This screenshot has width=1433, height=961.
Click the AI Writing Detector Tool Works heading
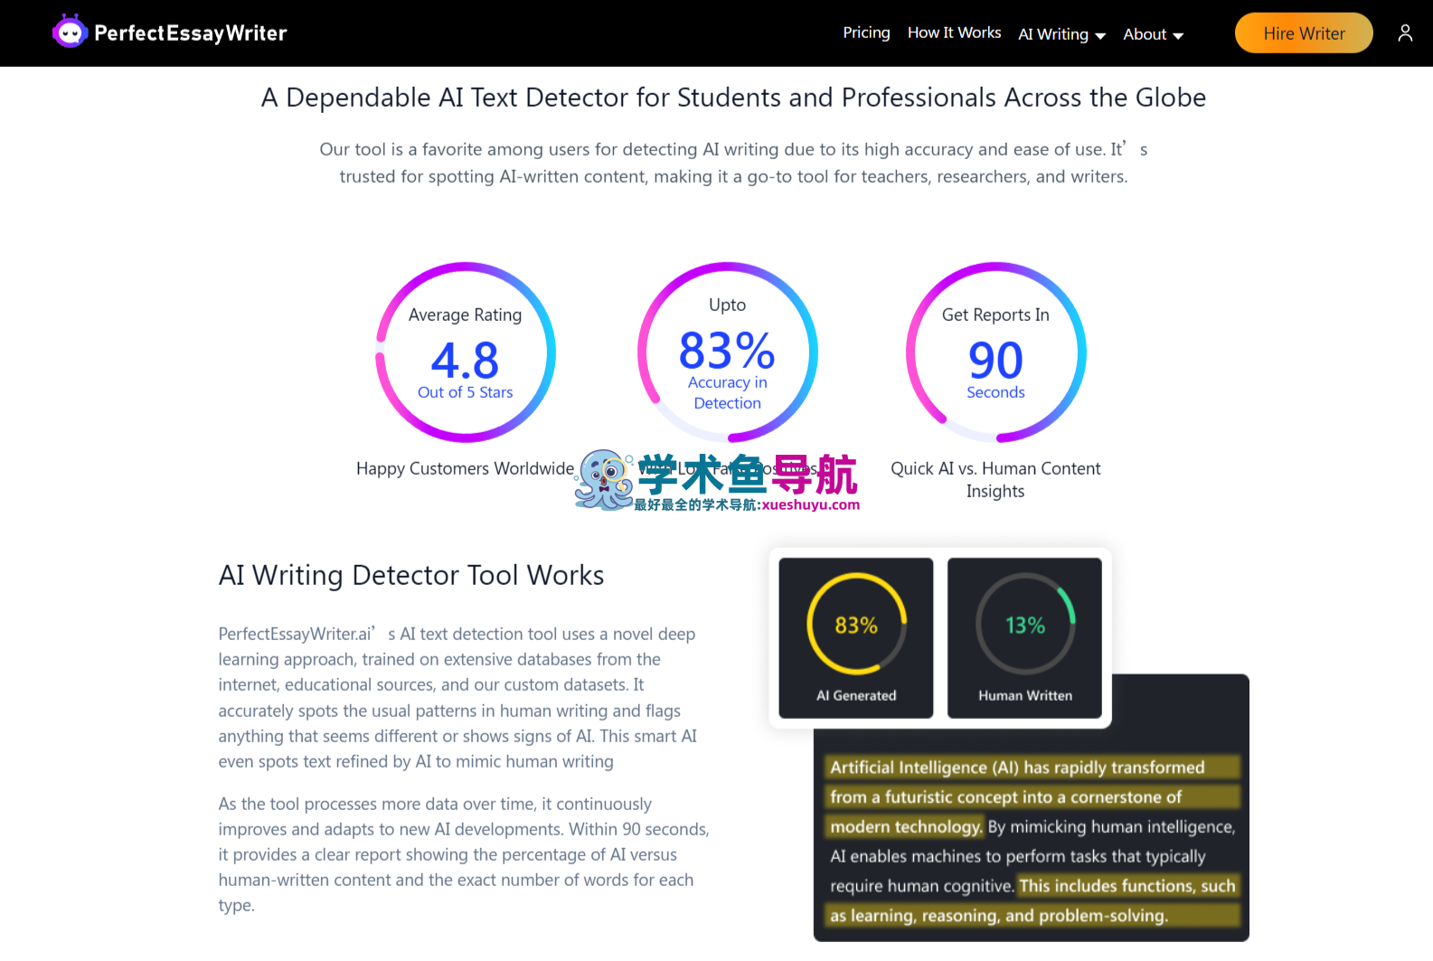tap(410, 575)
